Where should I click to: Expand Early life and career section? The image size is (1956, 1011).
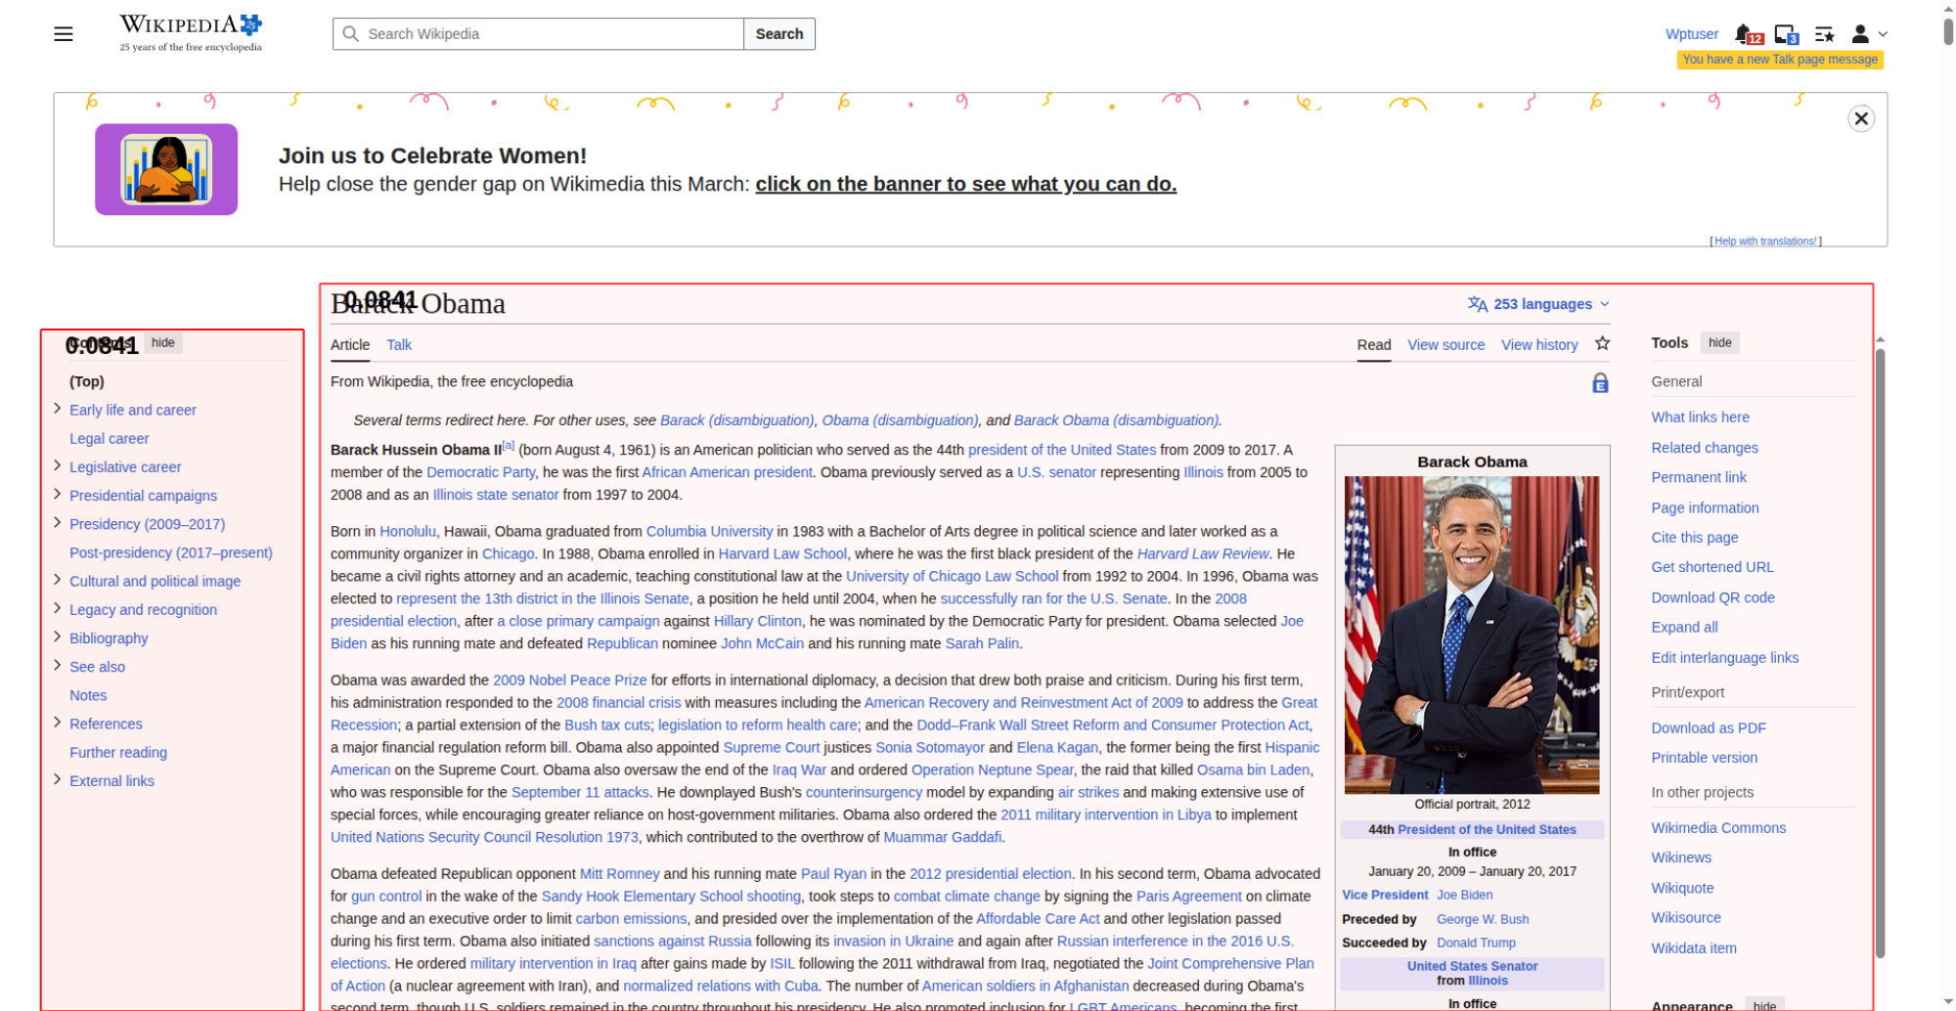point(57,409)
